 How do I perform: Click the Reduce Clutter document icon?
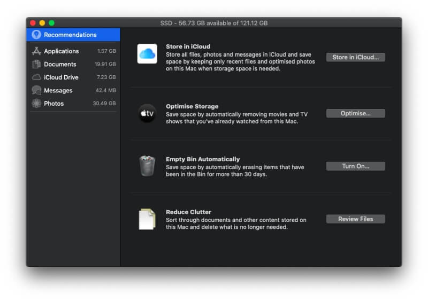point(147,219)
